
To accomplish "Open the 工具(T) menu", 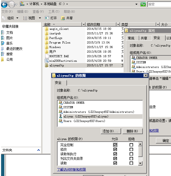I will [x=54, y=12].
